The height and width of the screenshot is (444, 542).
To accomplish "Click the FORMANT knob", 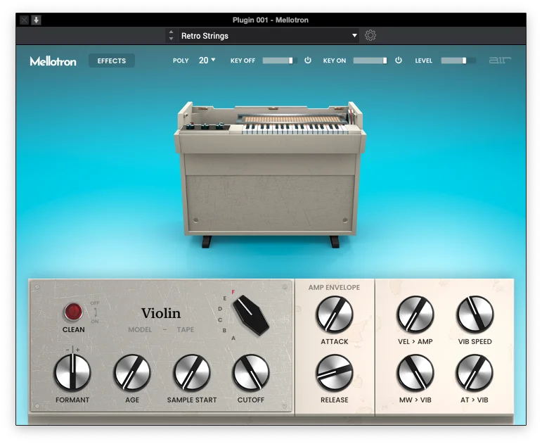I will coord(72,373).
